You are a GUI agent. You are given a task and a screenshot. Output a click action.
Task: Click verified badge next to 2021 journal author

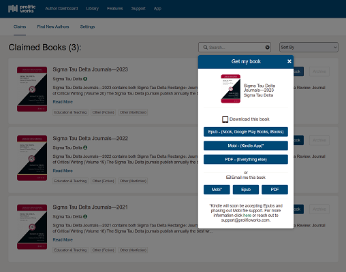tap(85, 216)
